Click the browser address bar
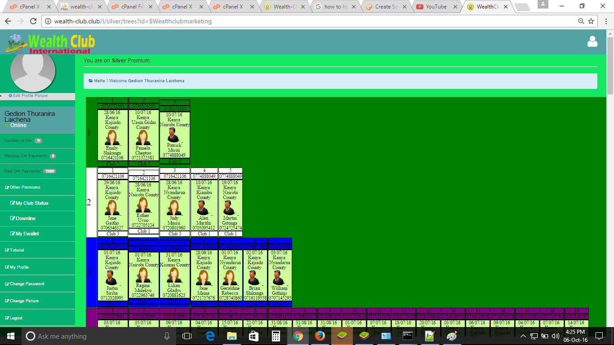The height and width of the screenshot is (345, 614). click(x=310, y=21)
